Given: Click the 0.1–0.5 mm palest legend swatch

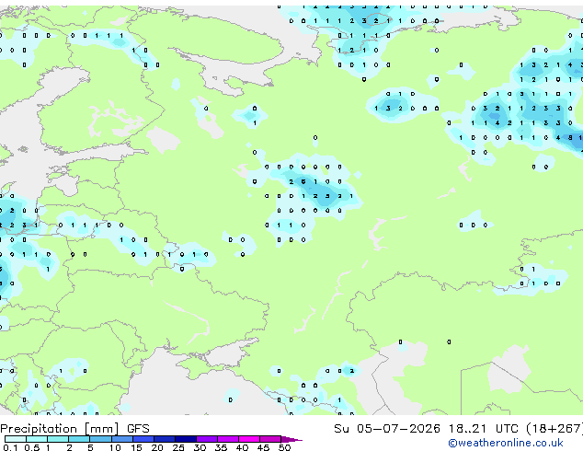Looking at the screenshot, I should 16,439.
